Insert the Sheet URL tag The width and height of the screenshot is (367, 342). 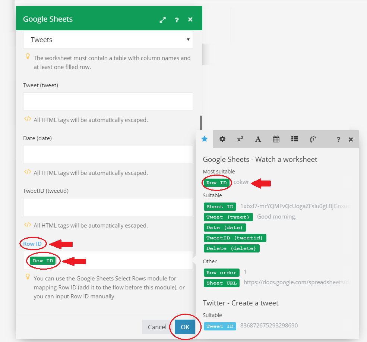click(221, 283)
